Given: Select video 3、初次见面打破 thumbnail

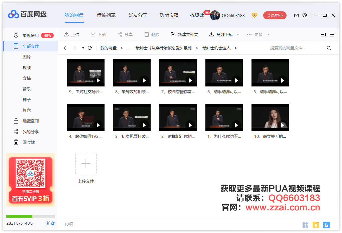Looking at the screenshot, I should click(x=132, y=118).
